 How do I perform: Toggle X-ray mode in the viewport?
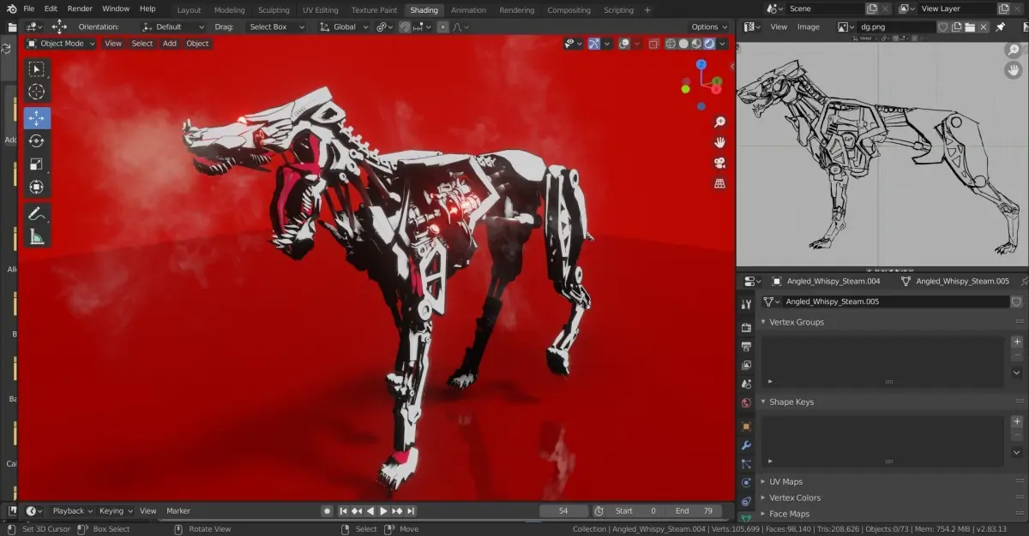tap(653, 44)
